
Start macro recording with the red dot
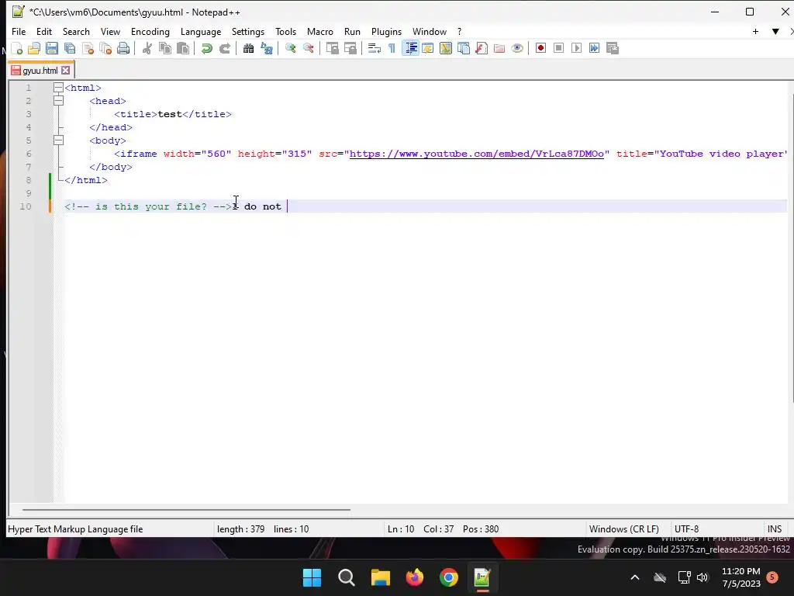[540, 48]
